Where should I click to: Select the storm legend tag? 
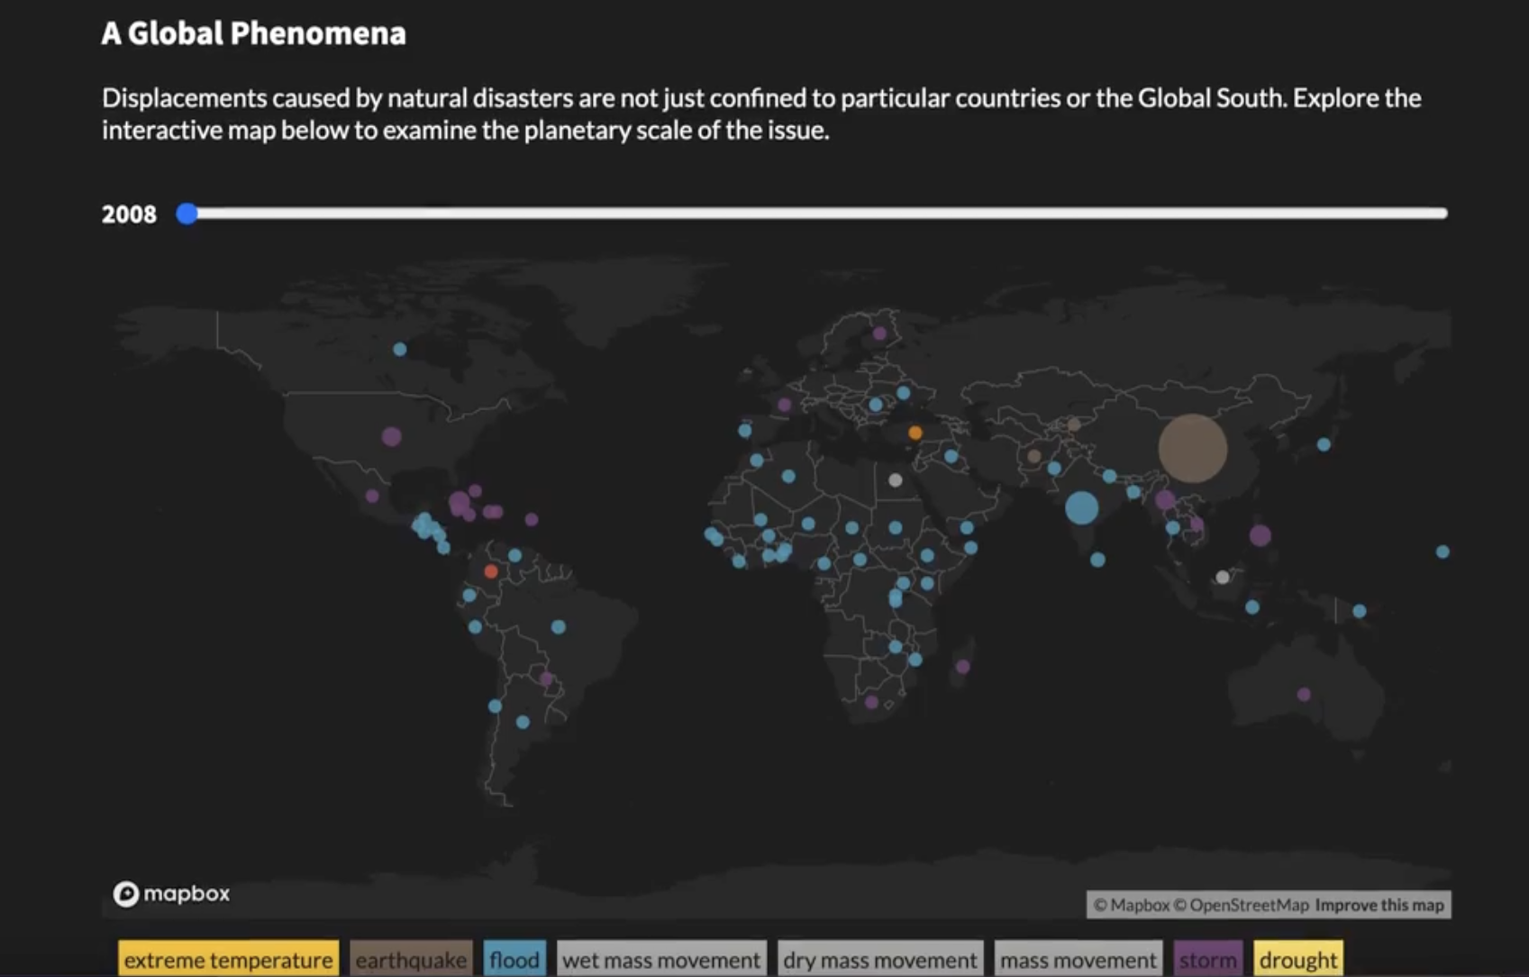(1207, 959)
